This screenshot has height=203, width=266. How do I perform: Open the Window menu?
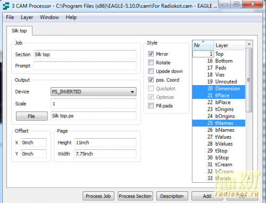49,18
